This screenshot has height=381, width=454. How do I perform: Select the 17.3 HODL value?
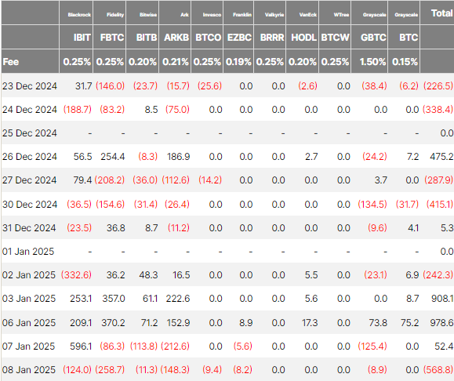(x=310, y=322)
